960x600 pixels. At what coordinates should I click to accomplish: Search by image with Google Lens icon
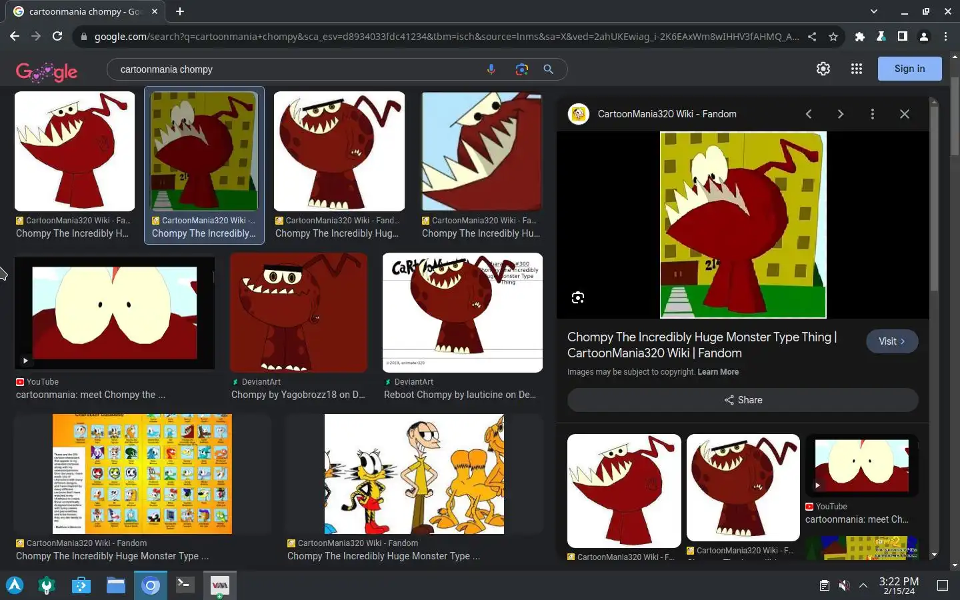pos(521,69)
